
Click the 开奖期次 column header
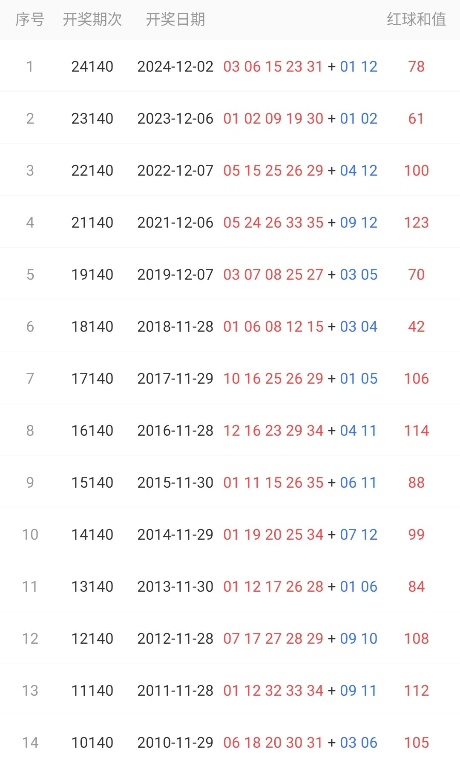pos(92,20)
